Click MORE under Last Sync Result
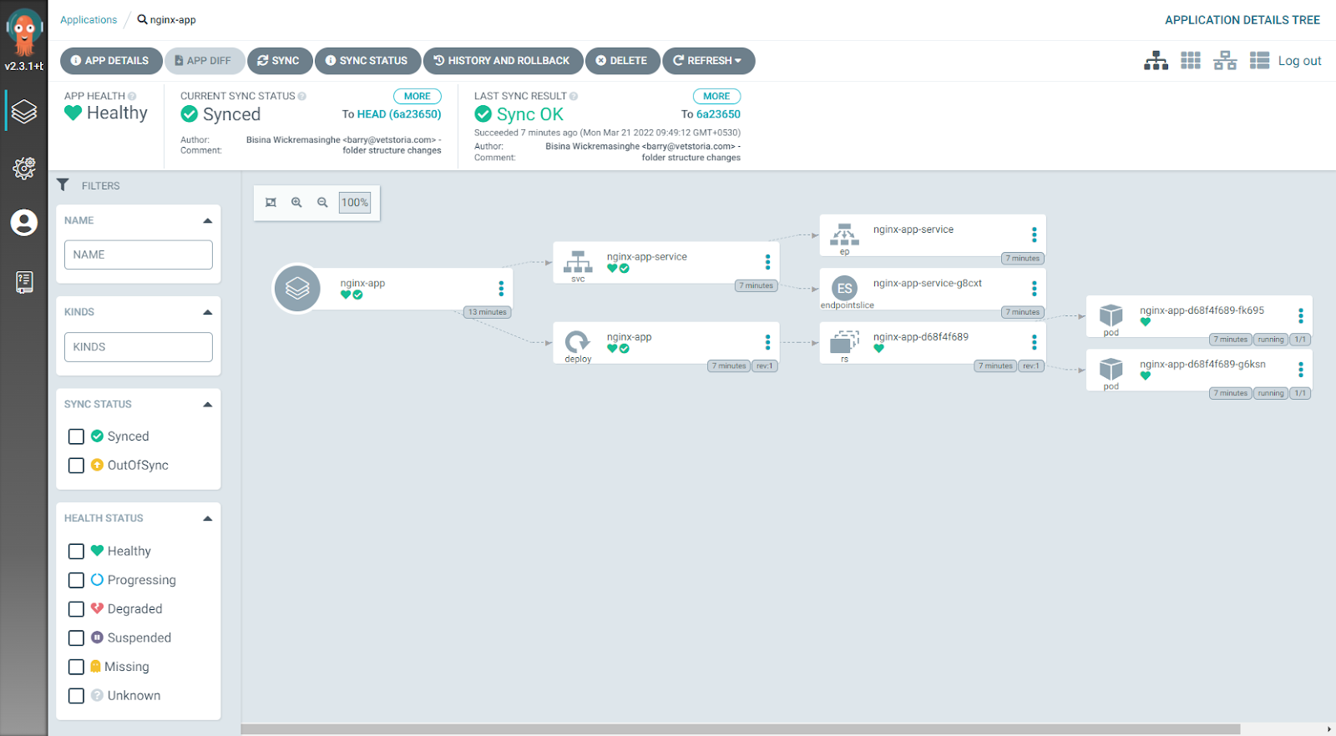1336x736 pixels. [x=716, y=96]
